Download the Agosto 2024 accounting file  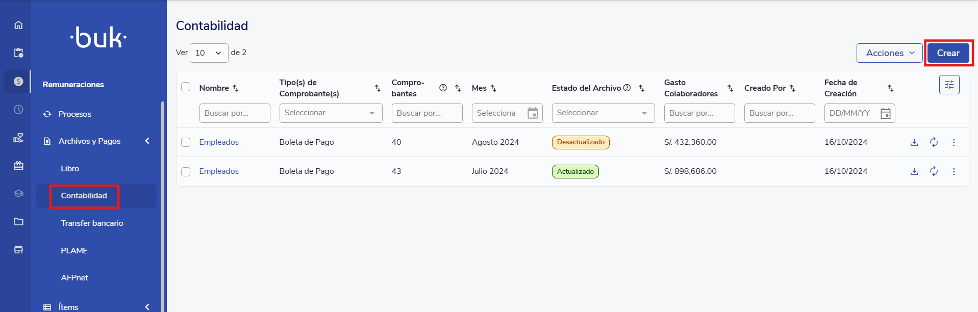click(x=914, y=142)
